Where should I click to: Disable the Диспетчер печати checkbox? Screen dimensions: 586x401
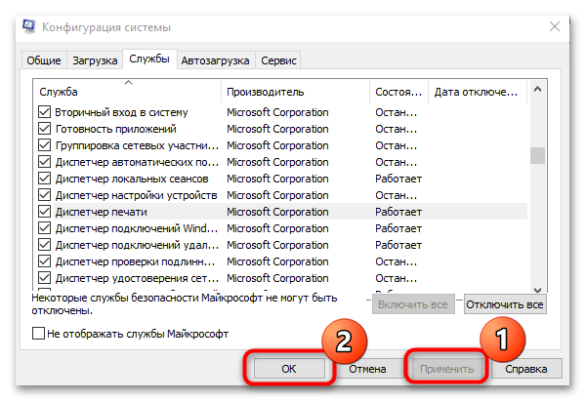(45, 212)
